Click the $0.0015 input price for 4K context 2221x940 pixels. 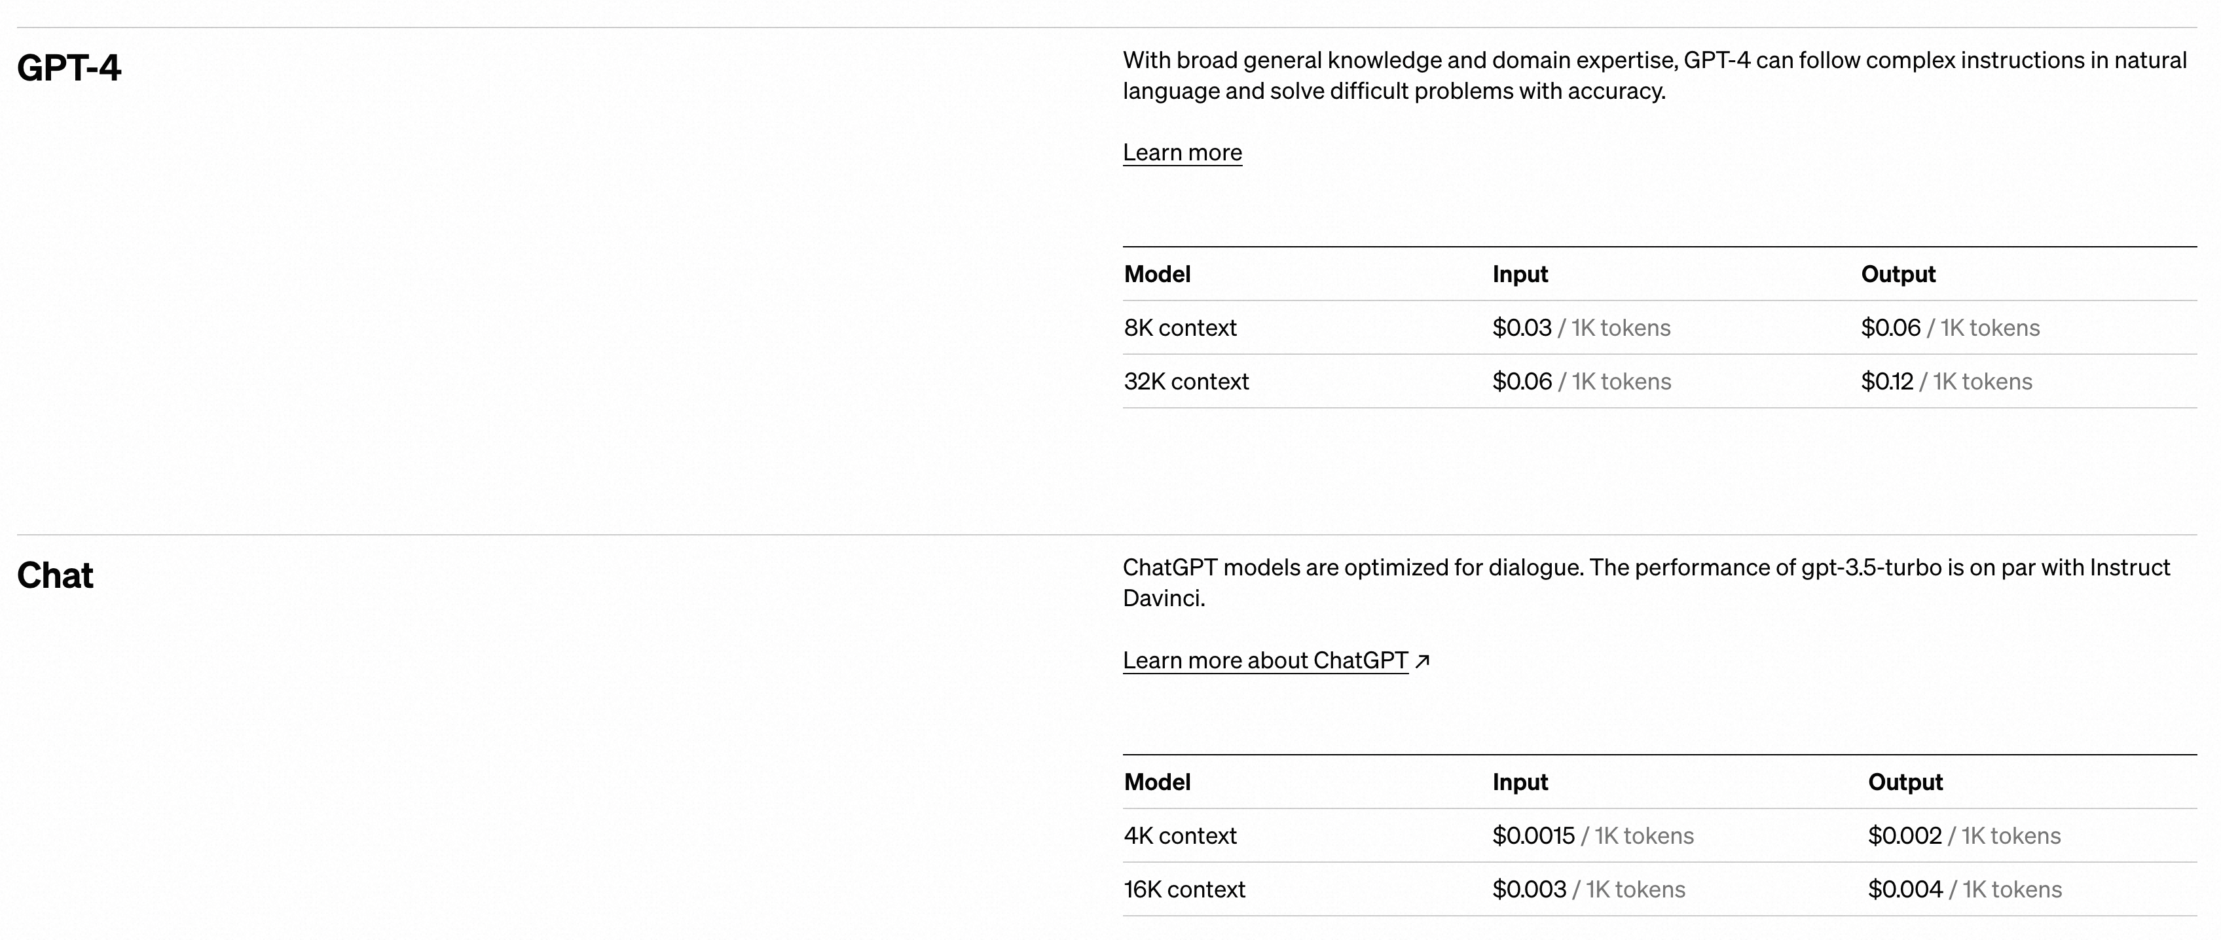point(1533,835)
